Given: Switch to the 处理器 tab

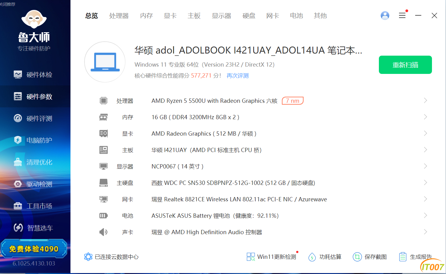Looking at the screenshot, I should (119, 16).
